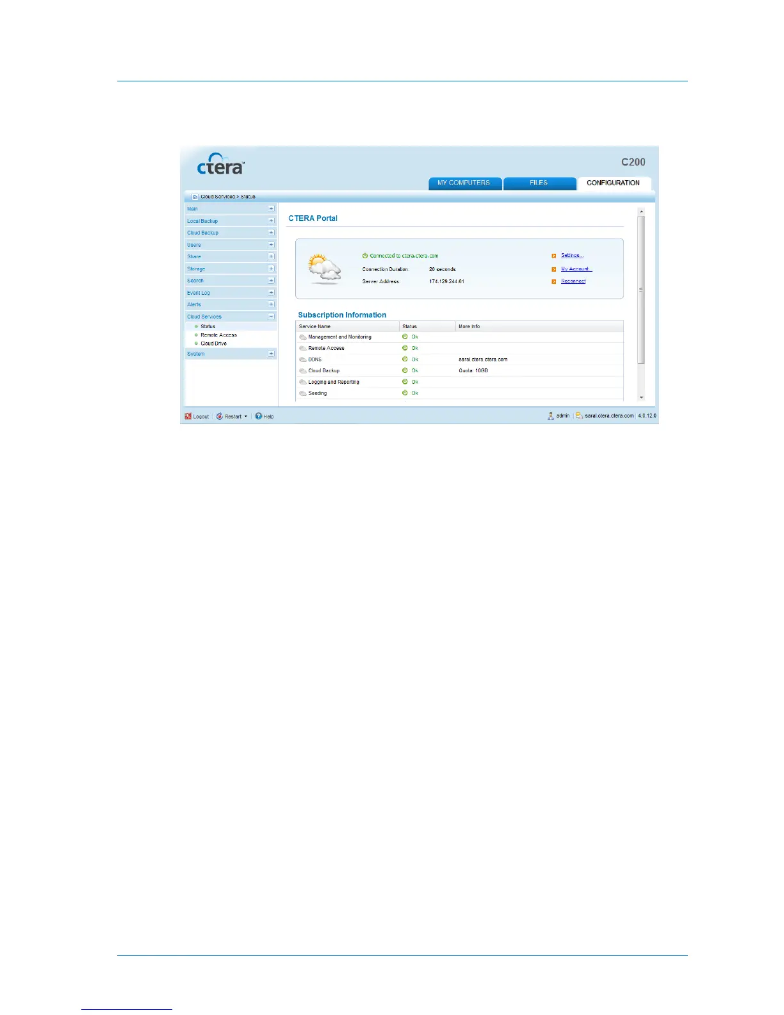Click the cloud icon beside Logging and Reporting
The width and height of the screenshot is (784, 1015).
(303, 382)
